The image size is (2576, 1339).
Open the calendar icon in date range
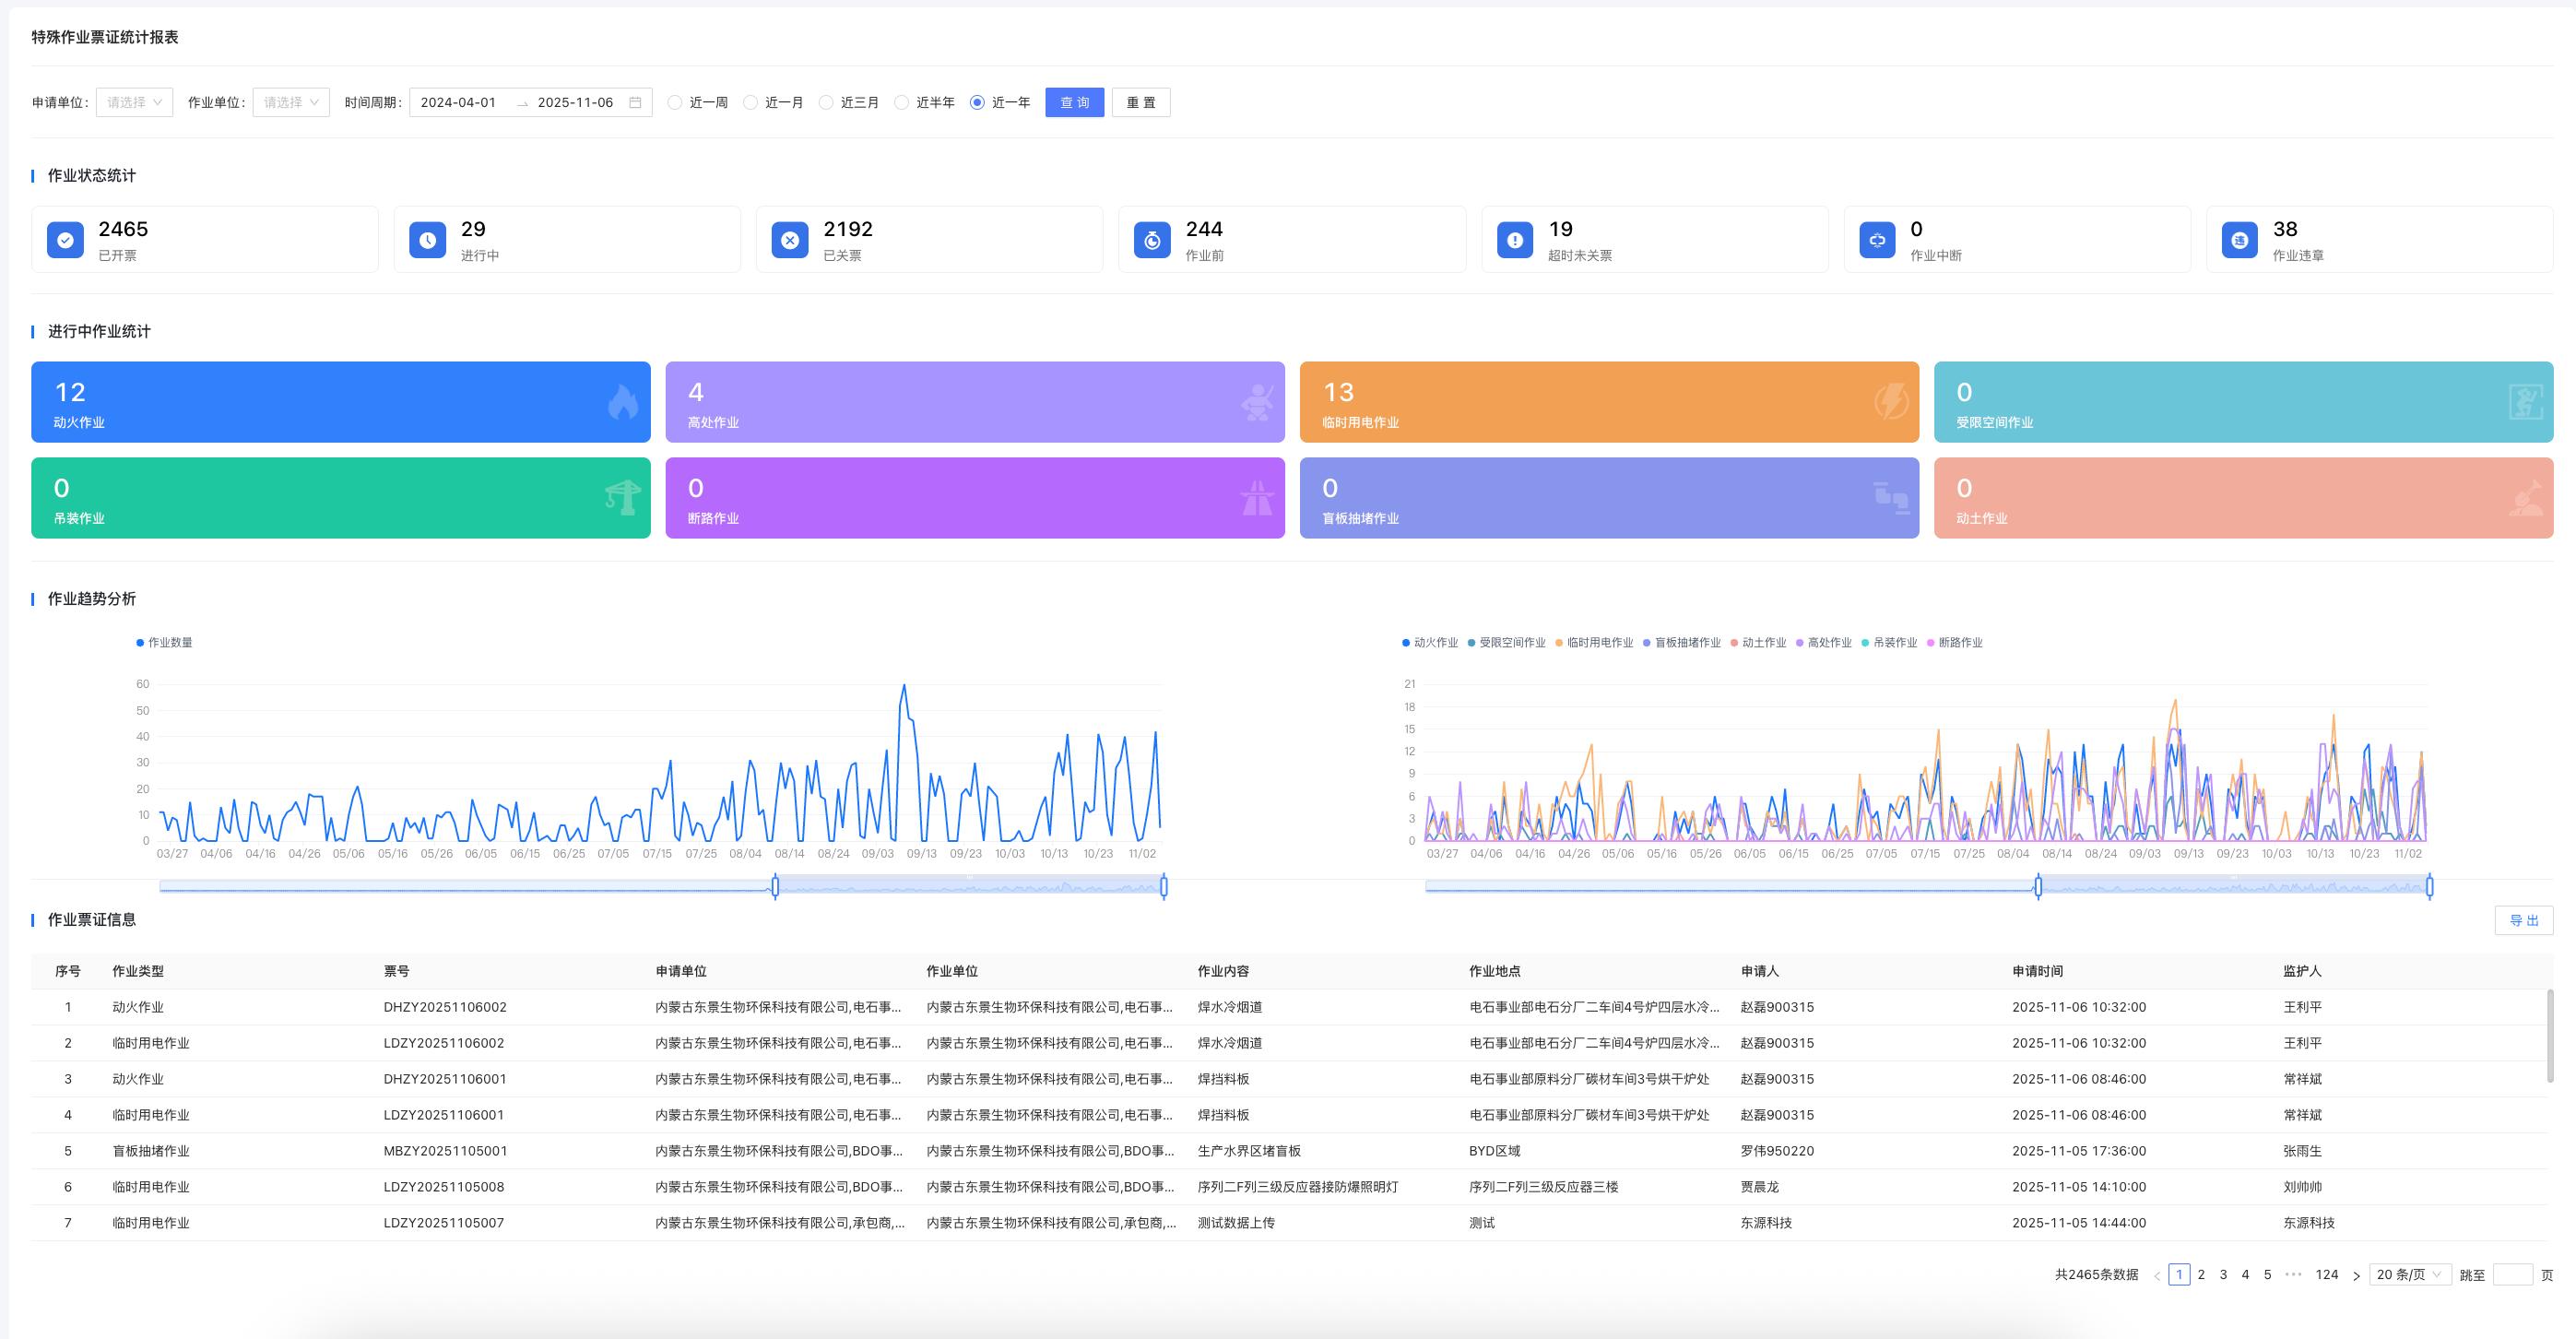(635, 102)
